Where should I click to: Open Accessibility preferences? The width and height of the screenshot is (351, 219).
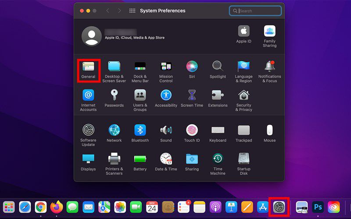(x=166, y=98)
